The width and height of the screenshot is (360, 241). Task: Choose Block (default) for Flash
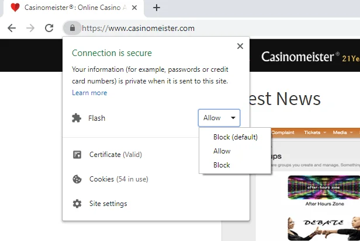(236, 137)
